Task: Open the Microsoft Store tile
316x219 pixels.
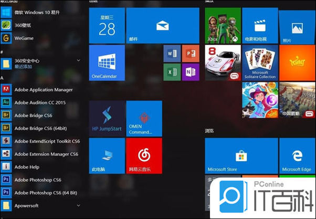Action: tap(241, 156)
